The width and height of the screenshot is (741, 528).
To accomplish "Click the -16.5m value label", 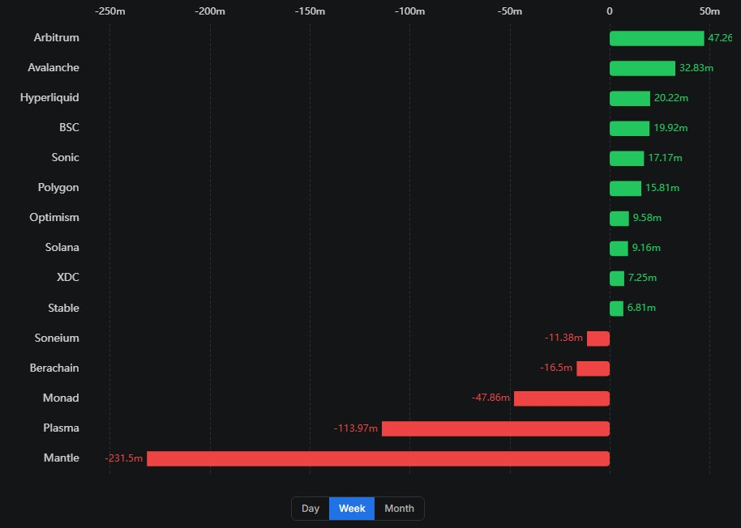I will pyautogui.click(x=556, y=368).
